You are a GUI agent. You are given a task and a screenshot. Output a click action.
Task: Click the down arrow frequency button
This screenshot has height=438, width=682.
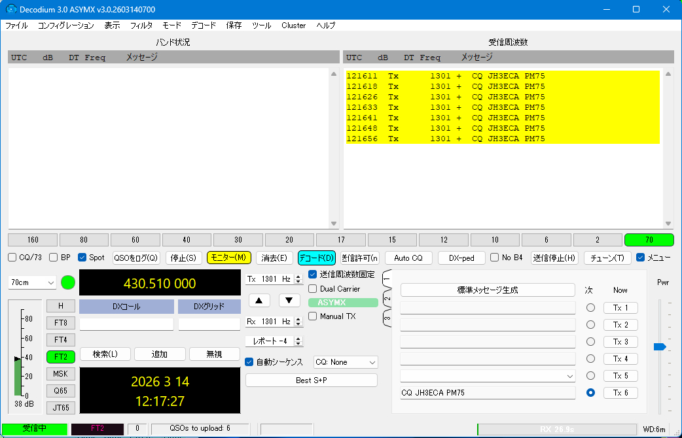(289, 300)
